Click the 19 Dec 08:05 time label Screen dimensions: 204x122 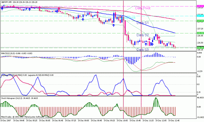83,120
